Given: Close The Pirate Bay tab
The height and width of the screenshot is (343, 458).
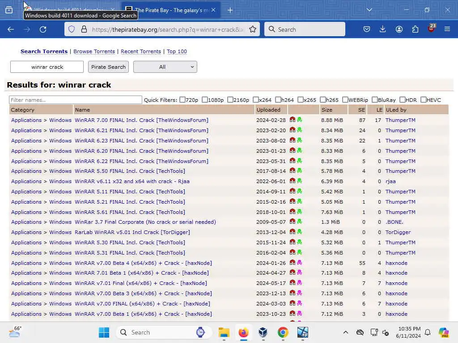Looking at the screenshot, I should (213, 10).
